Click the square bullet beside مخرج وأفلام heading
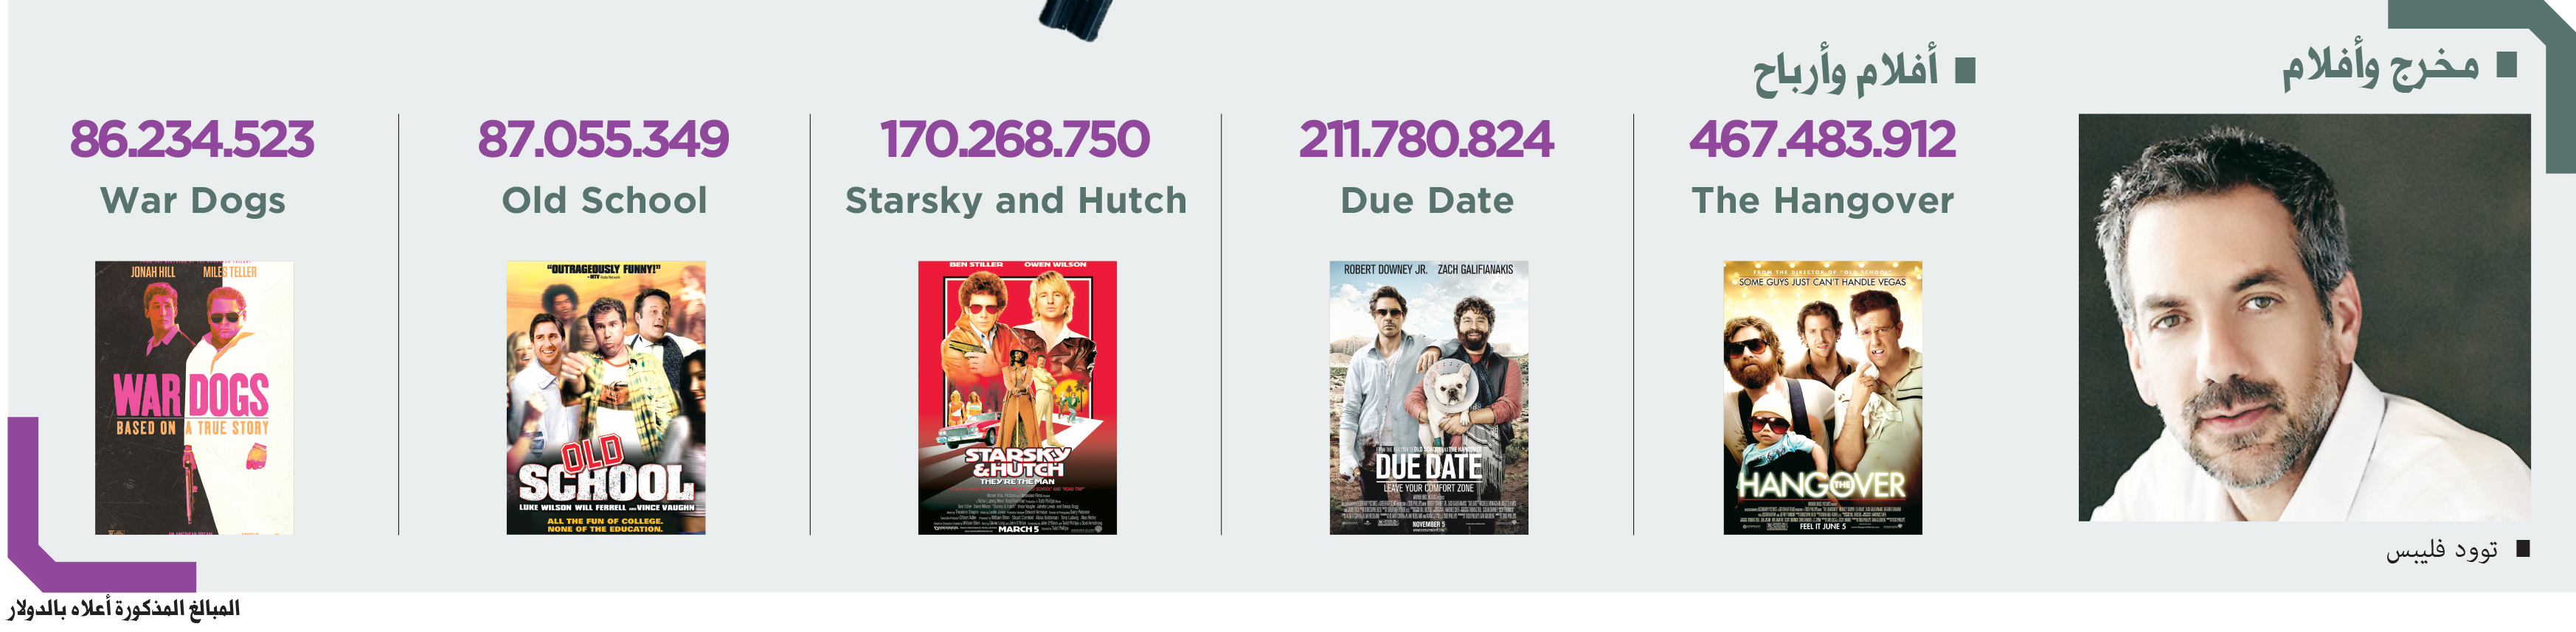The height and width of the screenshot is (632, 2576). pos(2506,66)
